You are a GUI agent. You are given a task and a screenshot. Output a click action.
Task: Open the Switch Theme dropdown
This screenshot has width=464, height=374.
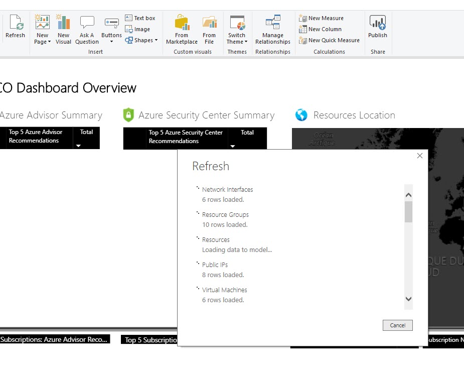pyautogui.click(x=237, y=30)
